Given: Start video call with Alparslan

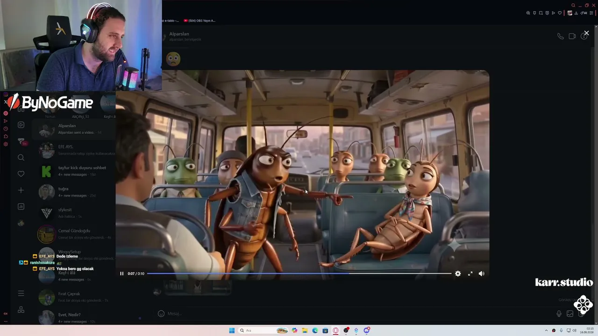Looking at the screenshot, I should 572,36.
